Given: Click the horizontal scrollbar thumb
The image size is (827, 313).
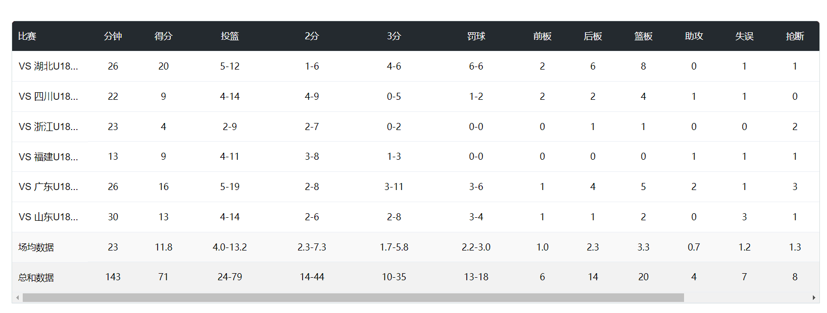Looking at the screenshot, I should pos(353,298).
